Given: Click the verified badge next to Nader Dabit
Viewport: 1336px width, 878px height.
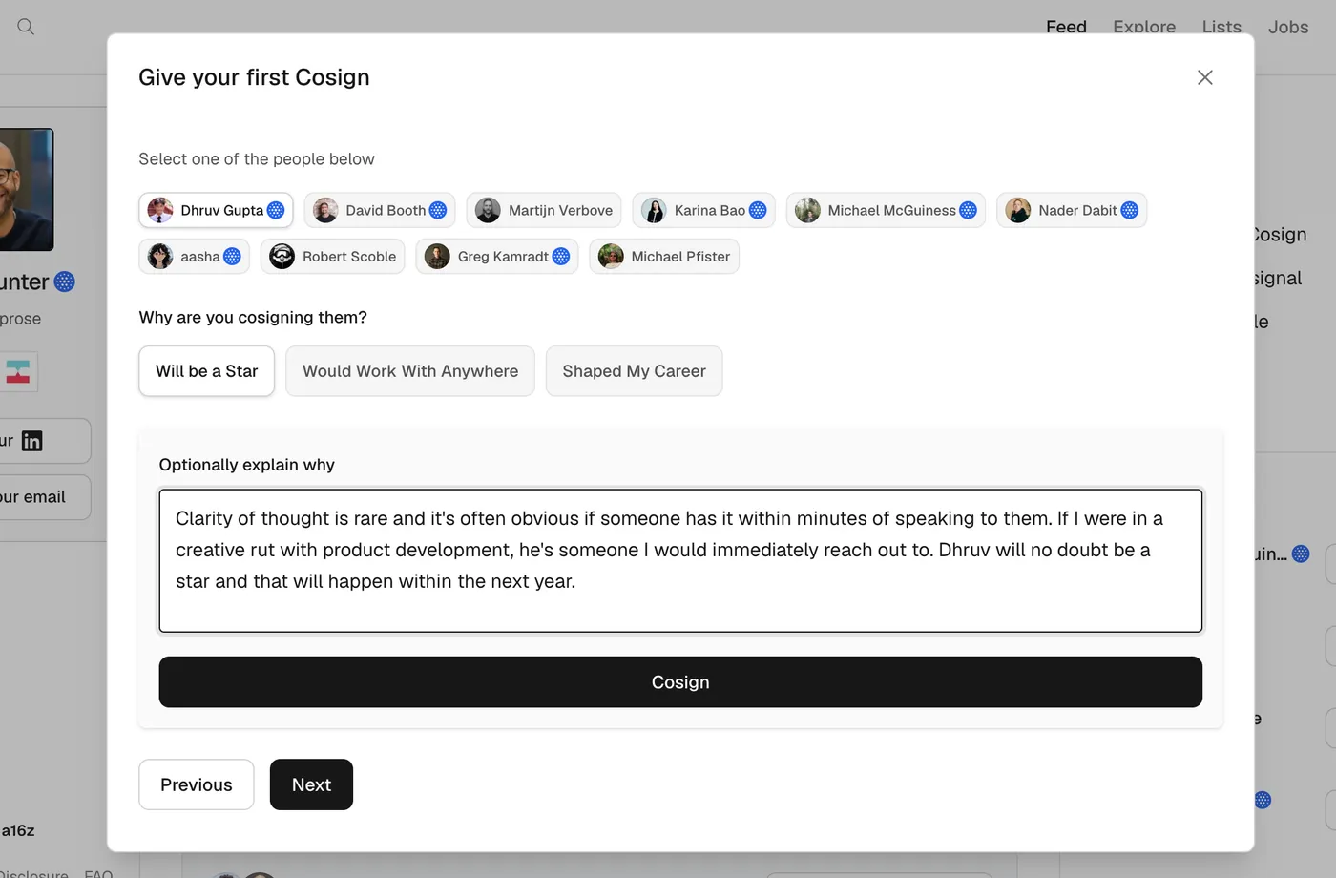Looking at the screenshot, I should click(1129, 210).
